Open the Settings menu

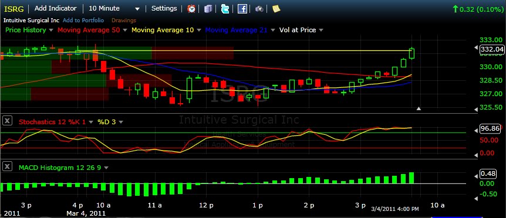pyautogui.click(x=164, y=8)
